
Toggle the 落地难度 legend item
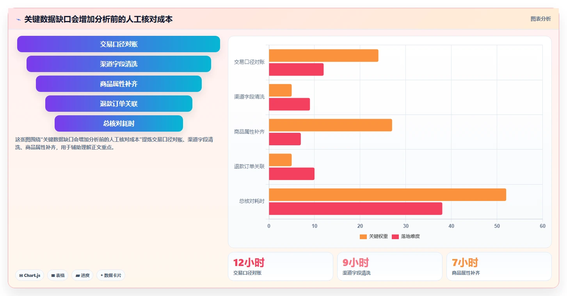[406, 236]
